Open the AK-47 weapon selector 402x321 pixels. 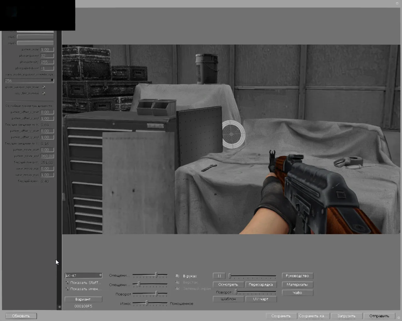[x=83, y=275]
